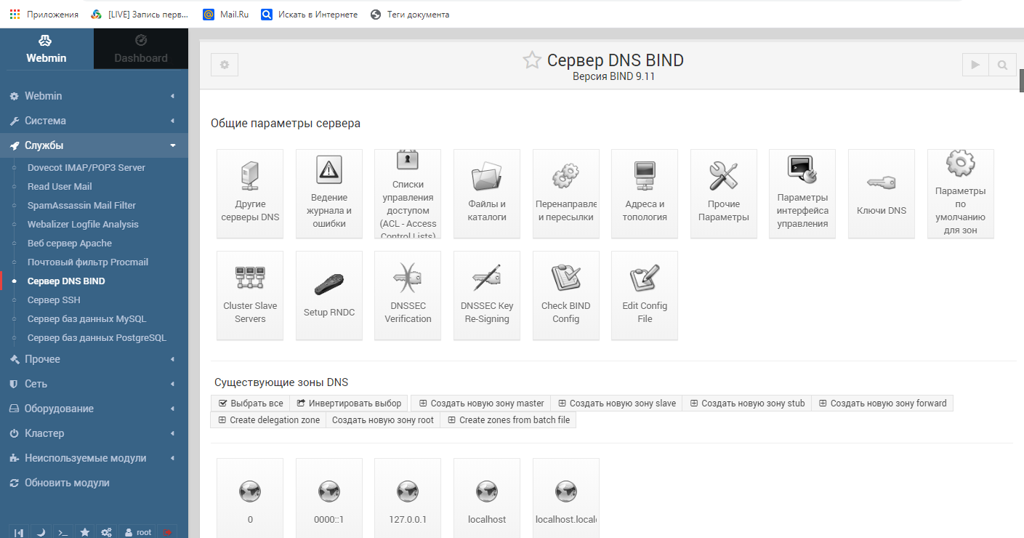
Task: Click Выбрать все to select all zones
Action: (x=250, y=403)
